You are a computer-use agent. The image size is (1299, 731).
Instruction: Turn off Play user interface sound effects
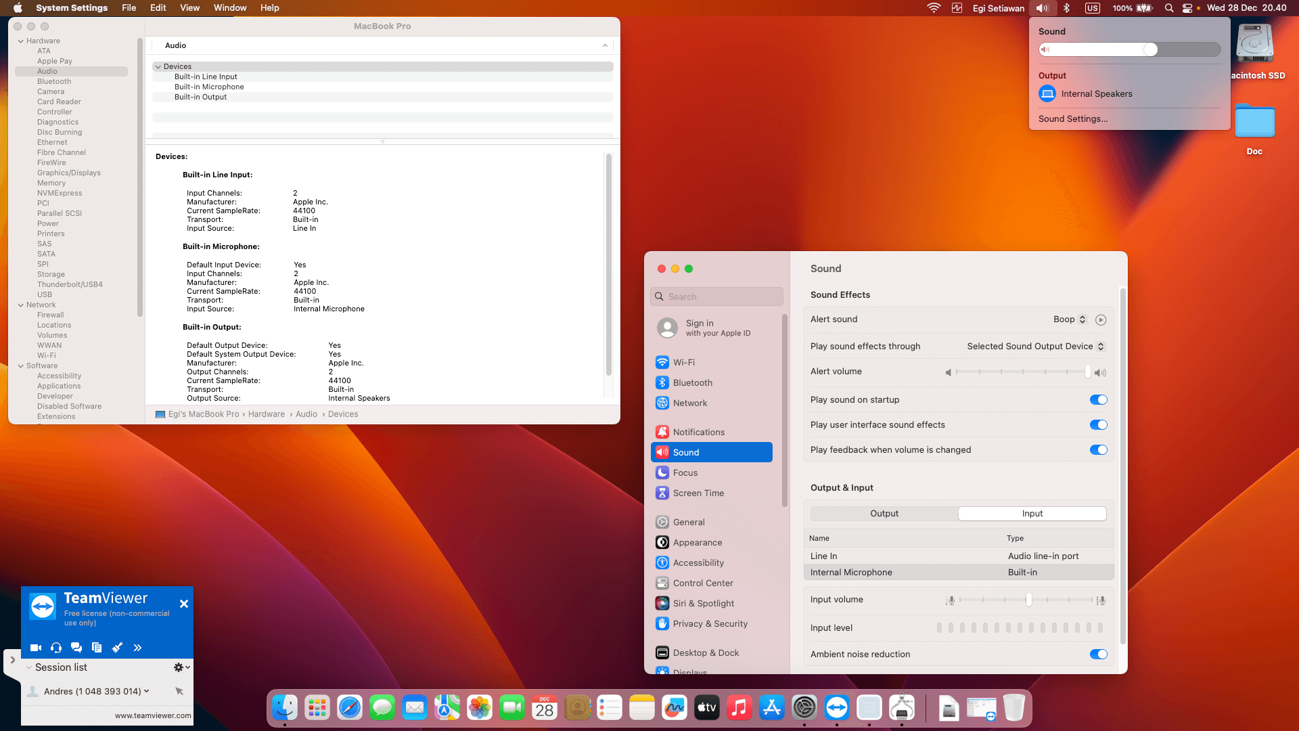(x=1098, y=425)
